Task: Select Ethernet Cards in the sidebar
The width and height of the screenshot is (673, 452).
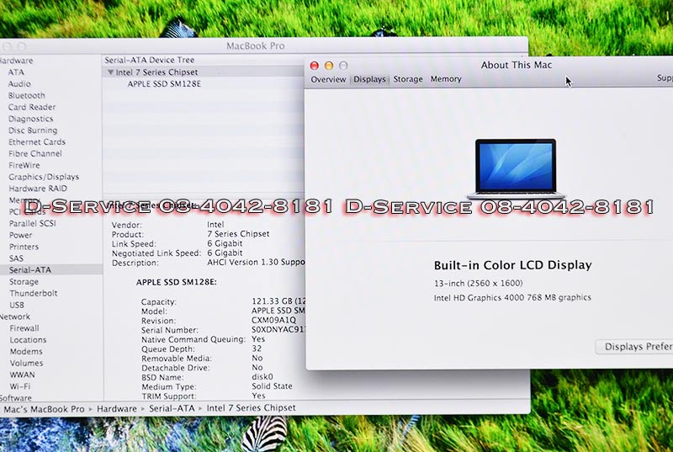Action: (37, 141)
